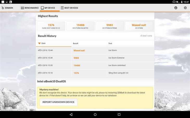Screen dimensions: 190x118
Task: Tap the 15:47 clock in status bar
Action: (186, 2)
